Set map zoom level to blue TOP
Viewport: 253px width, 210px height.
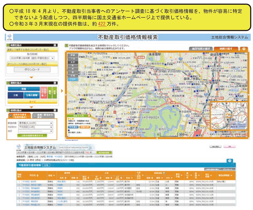tap(73, 79)
